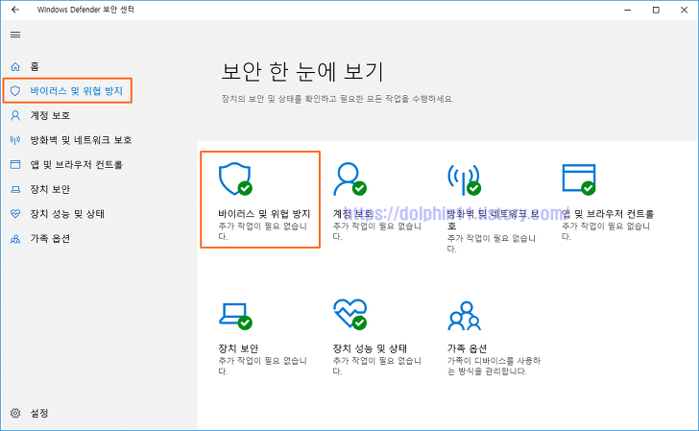
Task: Open the large antenna tile icon for firewall
Action: coord(465,180)
